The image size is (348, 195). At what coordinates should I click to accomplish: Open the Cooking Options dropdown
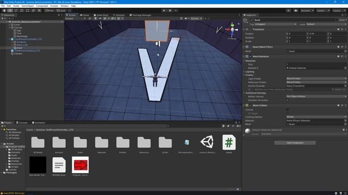point(316,117)
